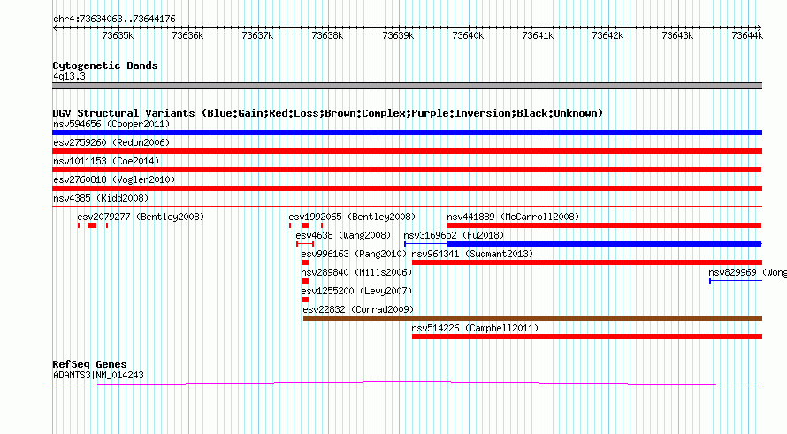
Task: Select the red nsv1011153 loss bar
Action: point(407,170)
